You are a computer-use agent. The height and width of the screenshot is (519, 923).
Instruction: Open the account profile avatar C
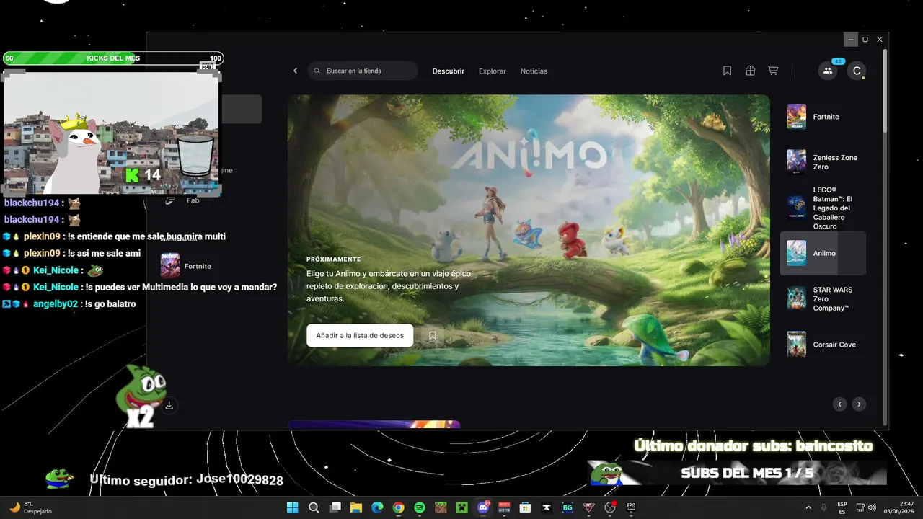coord(857,71)
